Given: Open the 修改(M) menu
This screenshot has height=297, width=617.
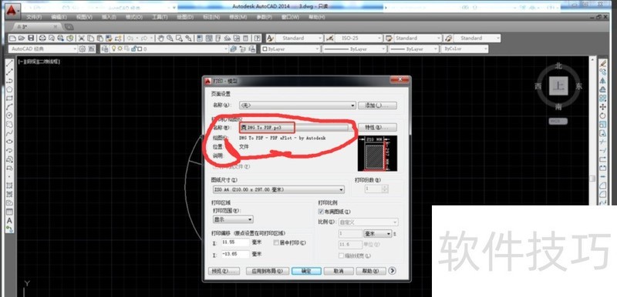Looking at the screenshot, I should pyautogui.click(x=238, y=17).
